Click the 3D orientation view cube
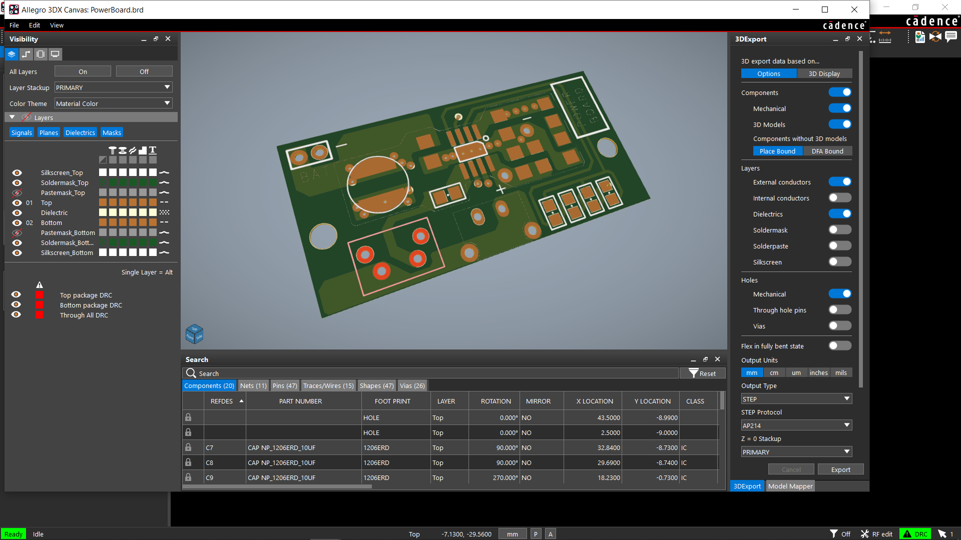 click(194, 334)
